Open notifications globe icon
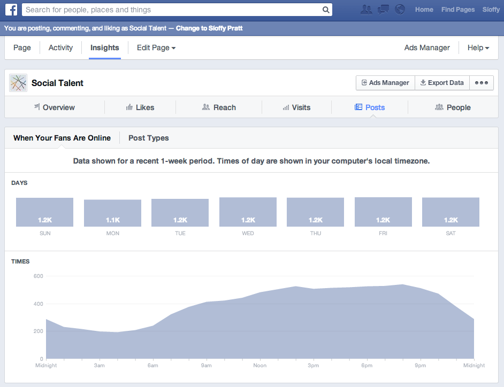The width and height of the screenshot is (504, 387). (400, 10)
